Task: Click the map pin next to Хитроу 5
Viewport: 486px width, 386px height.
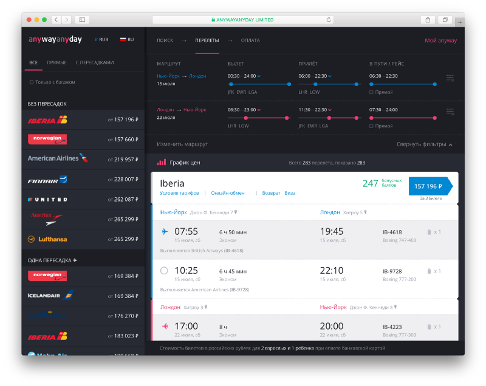Action: [x=366, y=212]
